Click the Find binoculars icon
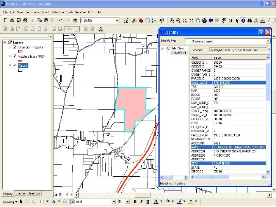 point(249,21)
